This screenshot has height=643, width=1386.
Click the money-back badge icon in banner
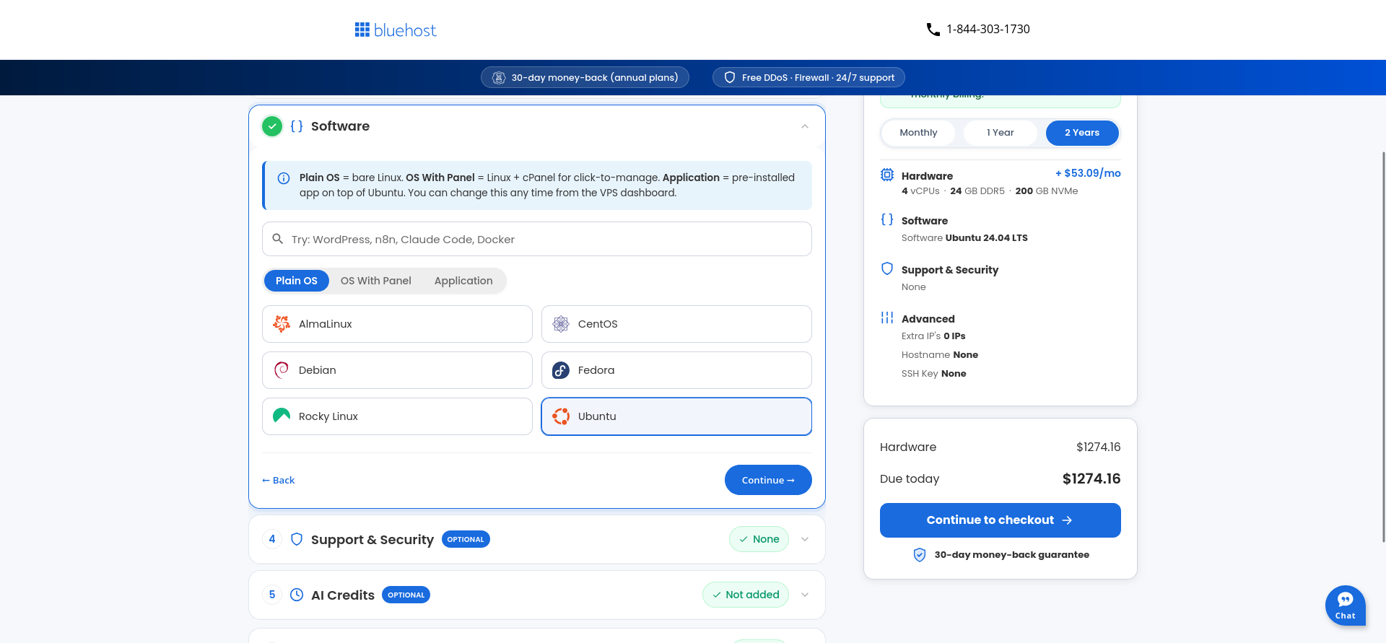(499, 78)
